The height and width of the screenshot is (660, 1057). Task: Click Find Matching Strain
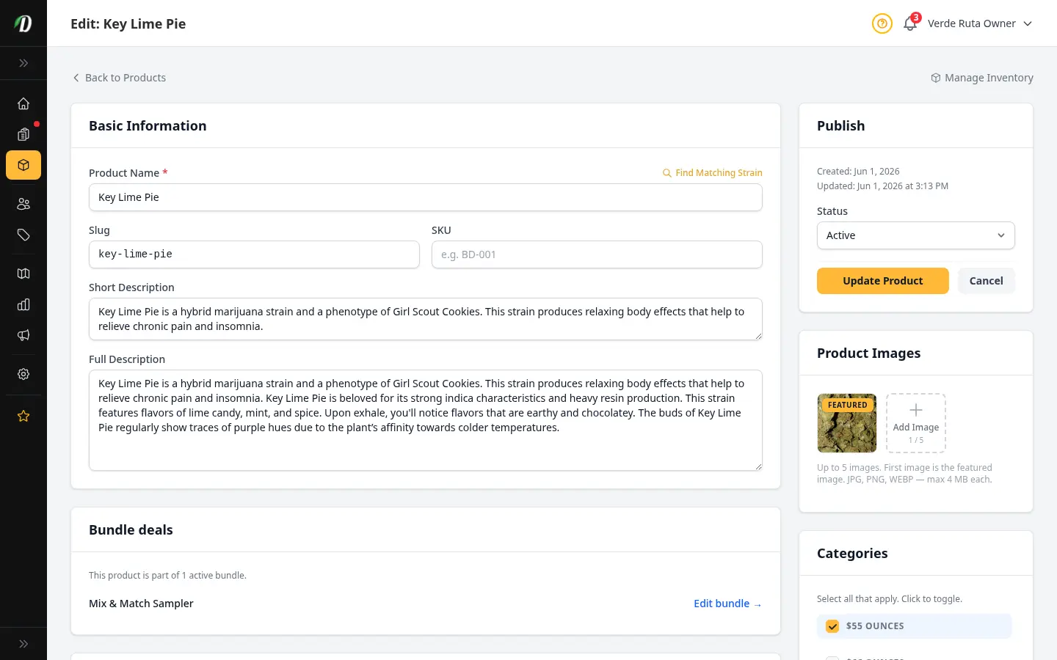712,173
